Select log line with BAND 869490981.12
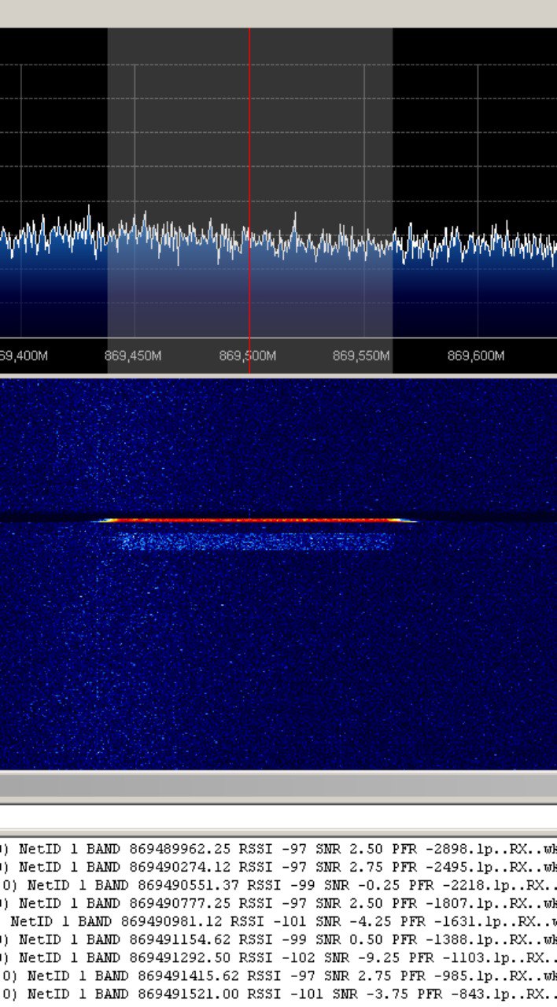This screenshot has width=557, height=1007. (278, 921)
